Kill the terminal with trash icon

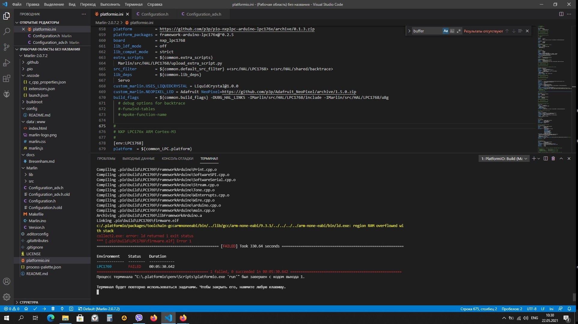553,159
